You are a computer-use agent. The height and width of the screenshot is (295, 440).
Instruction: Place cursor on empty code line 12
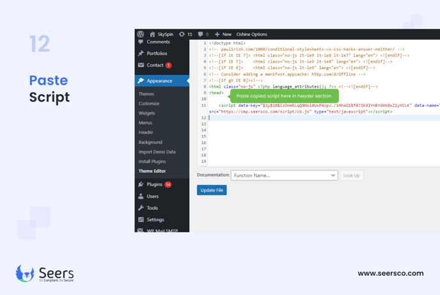324,118
